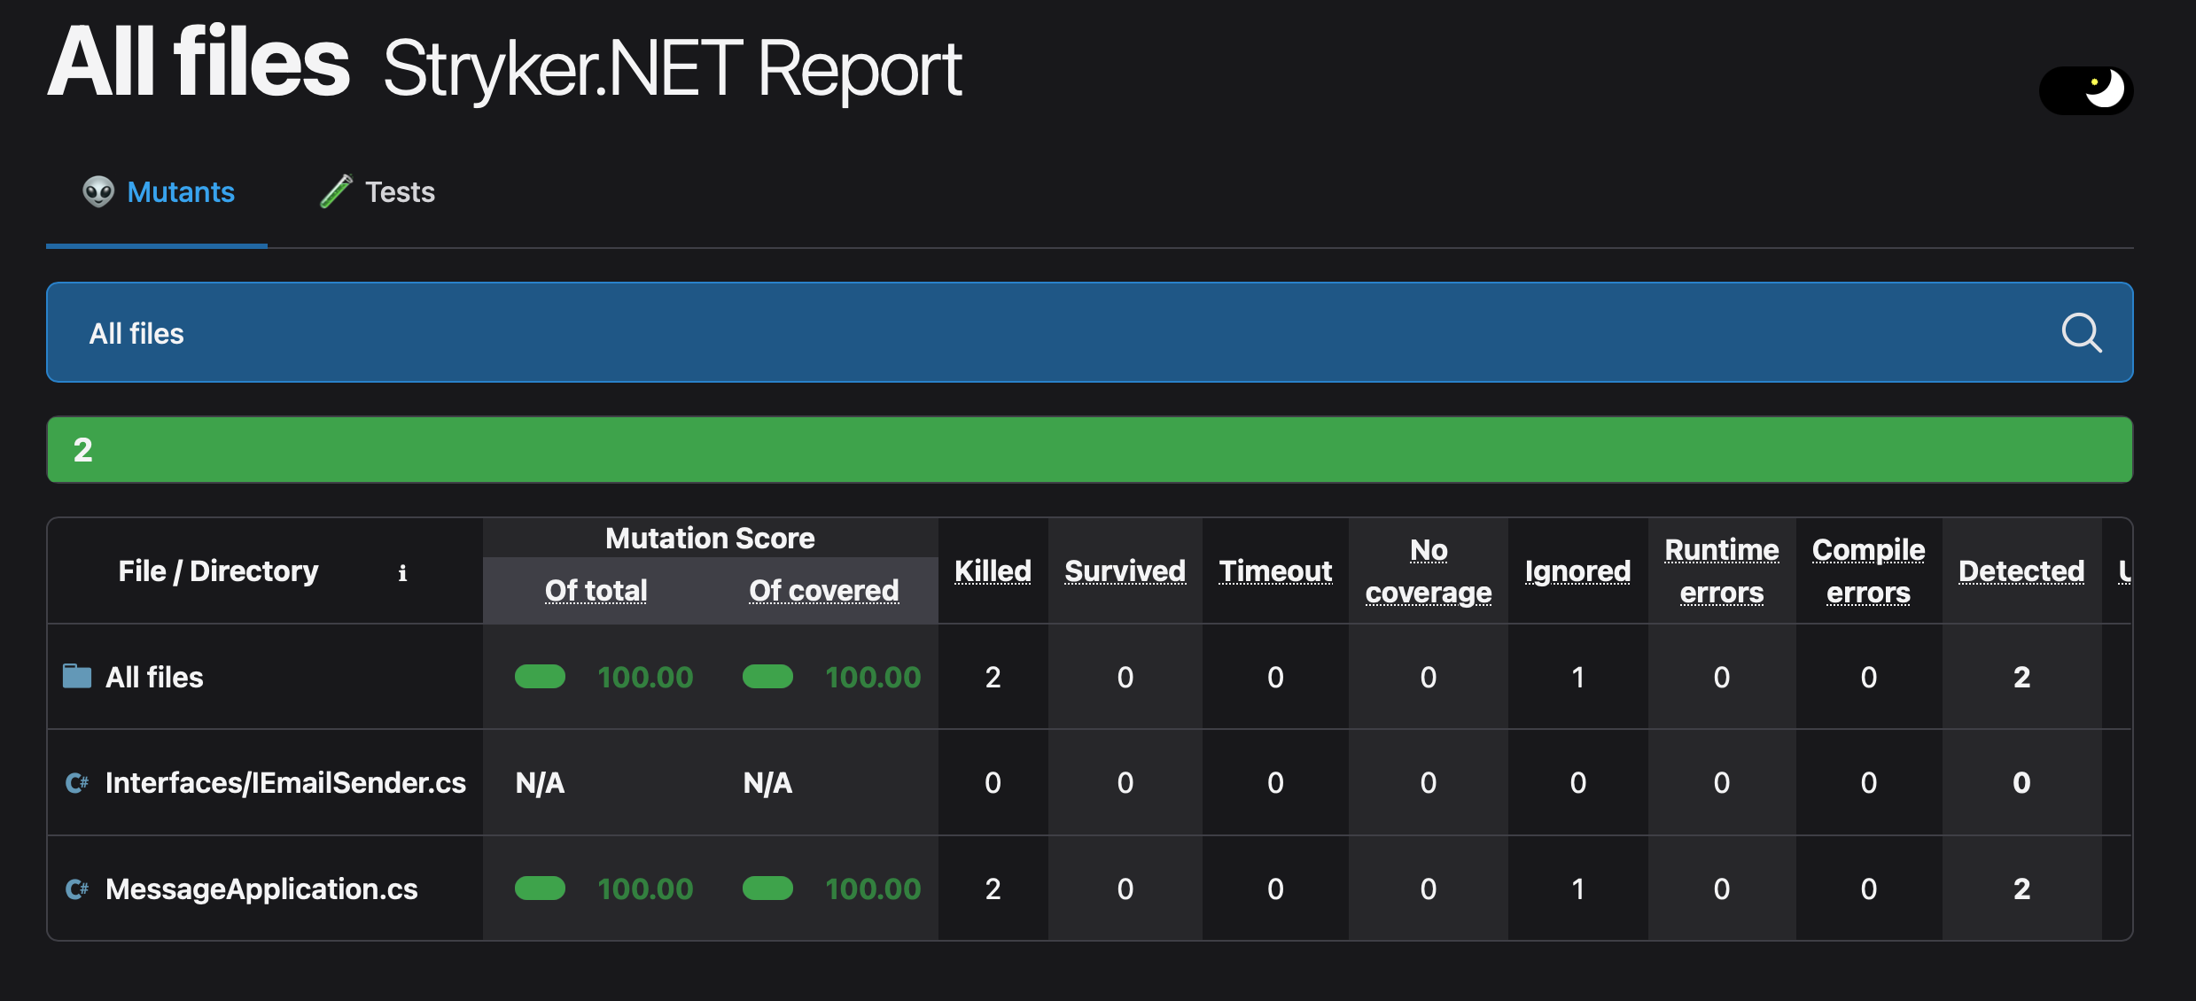Click the Ignored column header
This screenshot has width=2196, height=1001.
(1577, 571)
